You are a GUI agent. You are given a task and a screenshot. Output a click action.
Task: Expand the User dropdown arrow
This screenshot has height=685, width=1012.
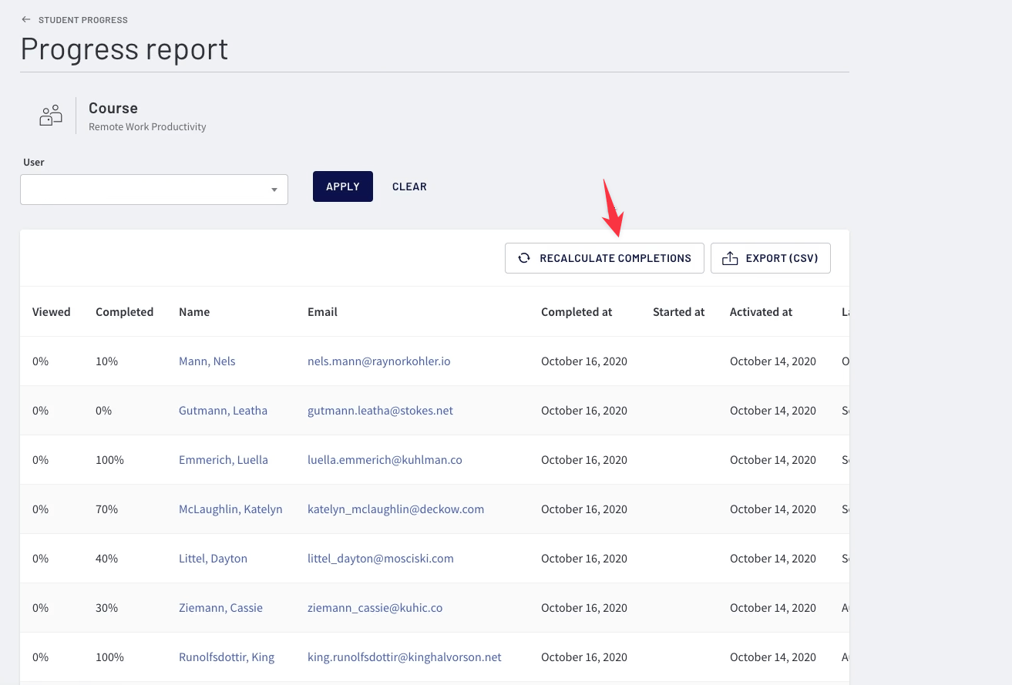pyautogui.click(x=274, y=190)
